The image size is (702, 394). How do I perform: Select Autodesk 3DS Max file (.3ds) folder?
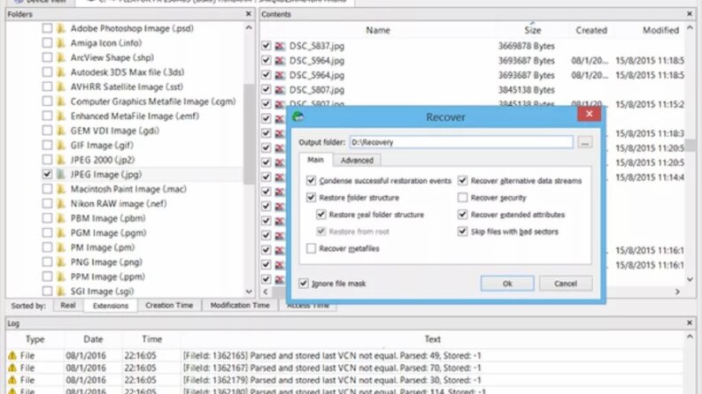coord(127,72)
